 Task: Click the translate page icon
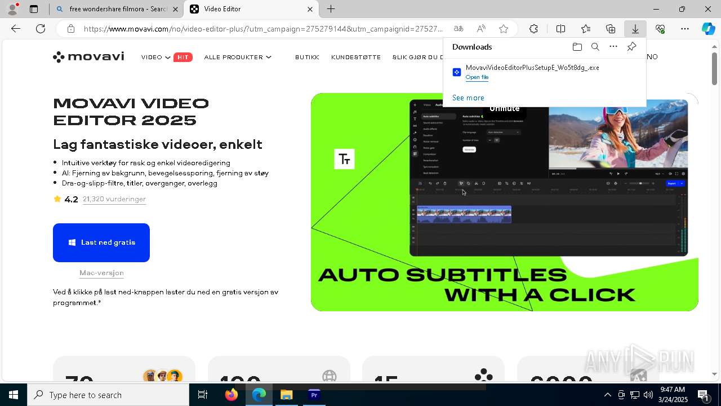tap(459, 29)
